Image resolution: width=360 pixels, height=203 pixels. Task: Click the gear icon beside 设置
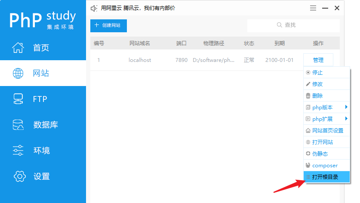pyautogui.click(x=19, y=176)
